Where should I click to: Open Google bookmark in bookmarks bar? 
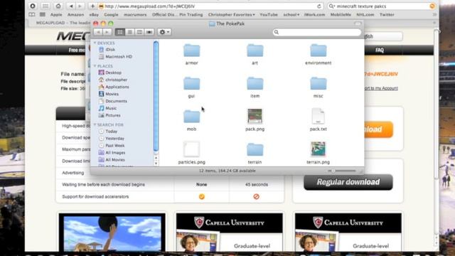pyautogui.click(x=111, y=14)
